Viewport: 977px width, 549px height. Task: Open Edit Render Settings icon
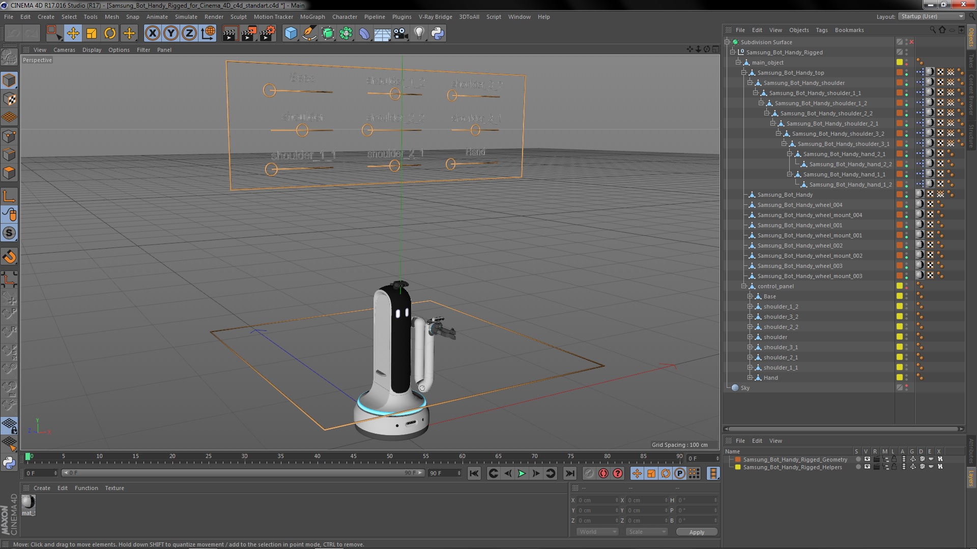(268, 34)
